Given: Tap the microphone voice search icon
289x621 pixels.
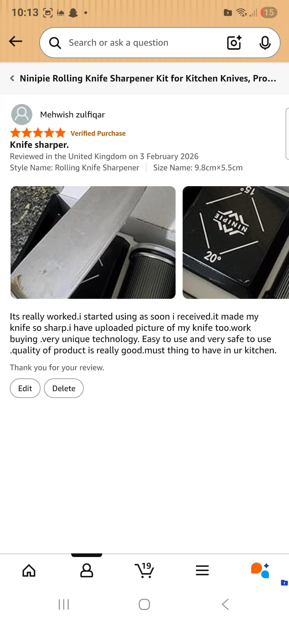Looking at the screenshot, I should tap(265, 42).
